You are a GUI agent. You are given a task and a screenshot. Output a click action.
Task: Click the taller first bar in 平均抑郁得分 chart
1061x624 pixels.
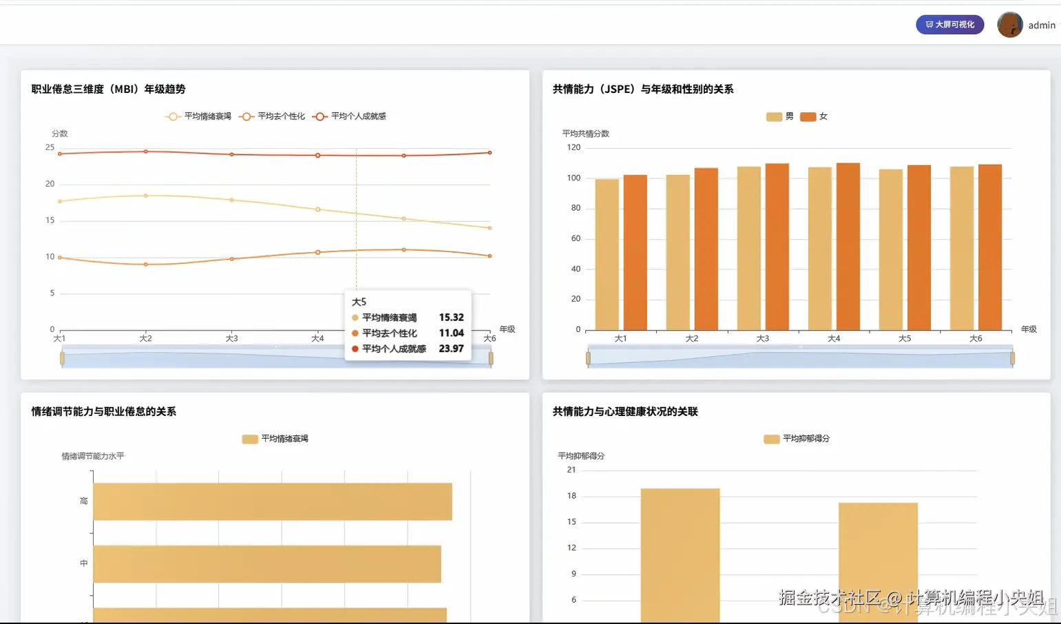pyautogui.click(x=680, y=556)
